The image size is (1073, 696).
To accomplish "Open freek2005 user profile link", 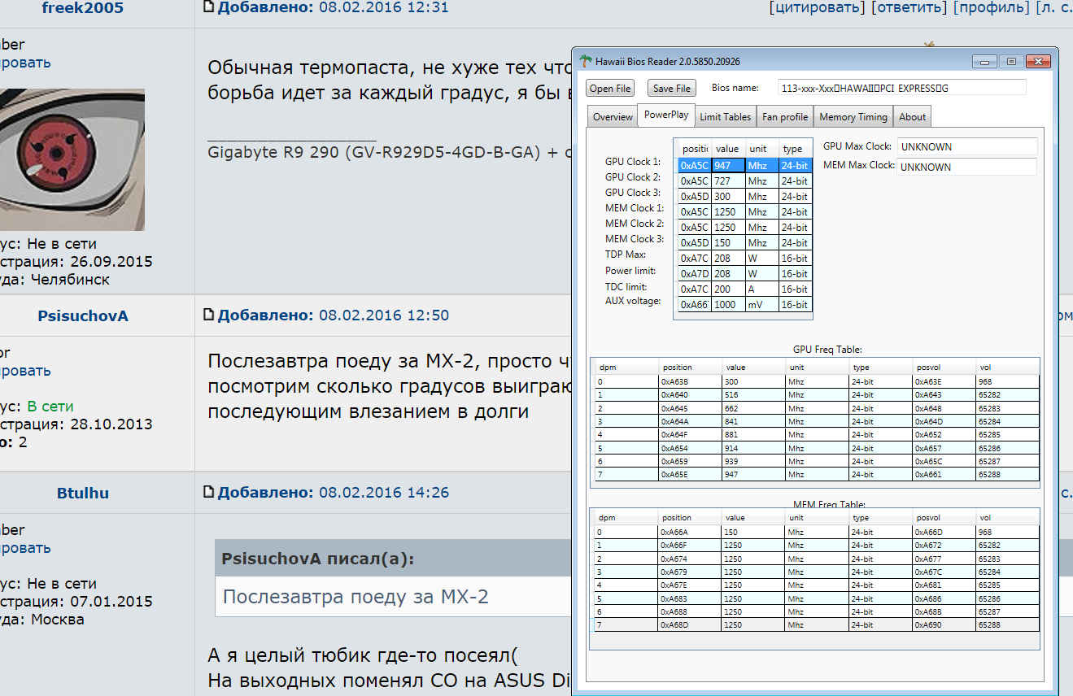I will click(x=83, y=8).
